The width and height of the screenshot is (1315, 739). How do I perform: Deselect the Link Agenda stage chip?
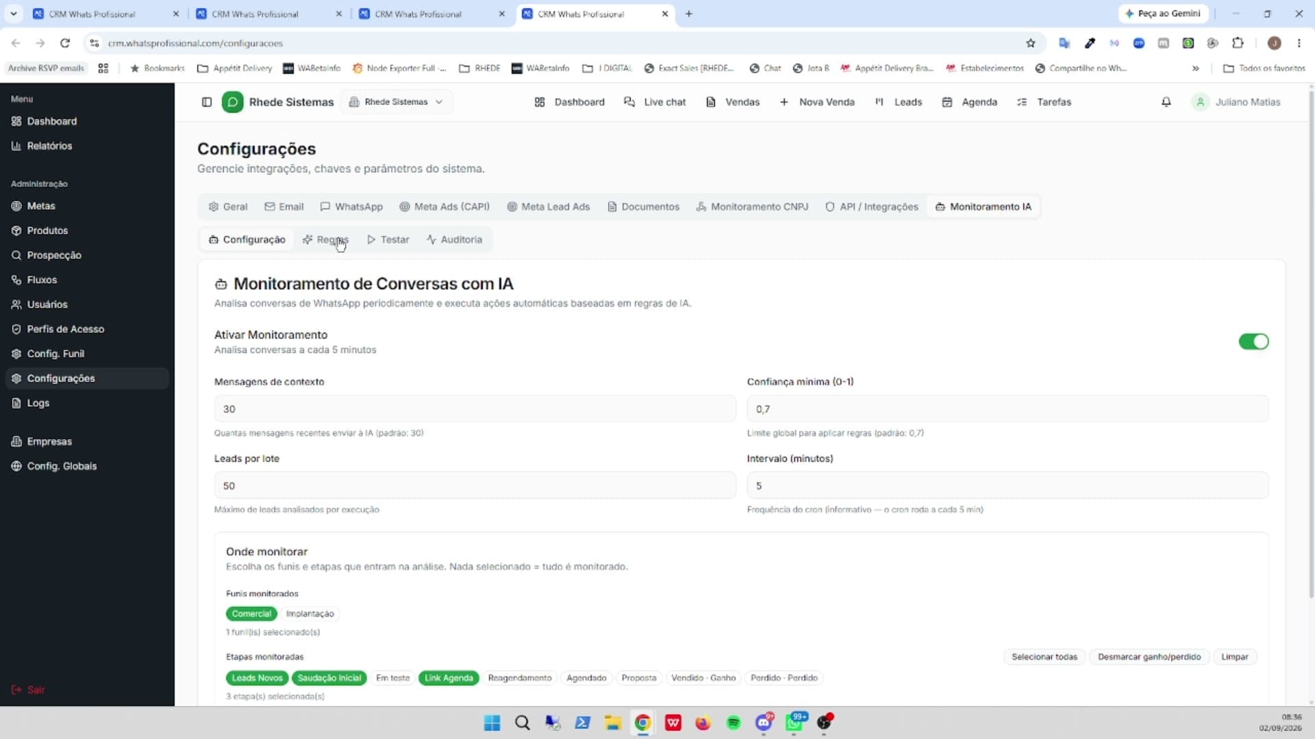tap(449, 678)
